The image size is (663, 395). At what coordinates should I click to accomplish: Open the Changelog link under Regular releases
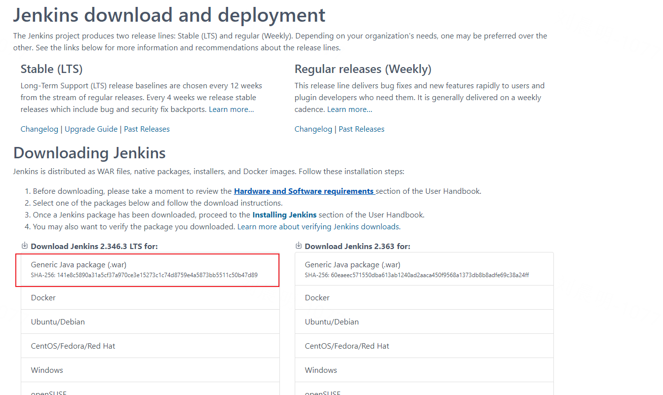pos(313,129)
